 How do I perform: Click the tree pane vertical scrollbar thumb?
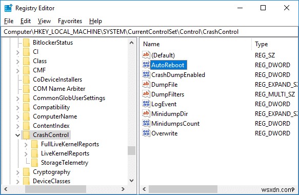pos(132,150)
